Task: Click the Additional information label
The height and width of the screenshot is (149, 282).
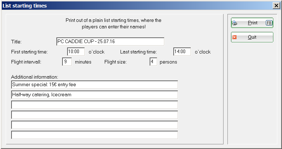Action: 34,77
